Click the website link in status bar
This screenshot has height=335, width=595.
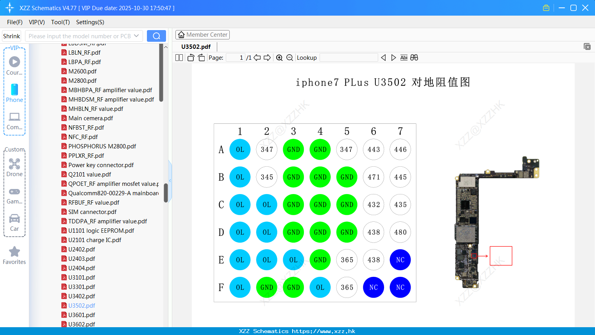click(x=323, y=331)
